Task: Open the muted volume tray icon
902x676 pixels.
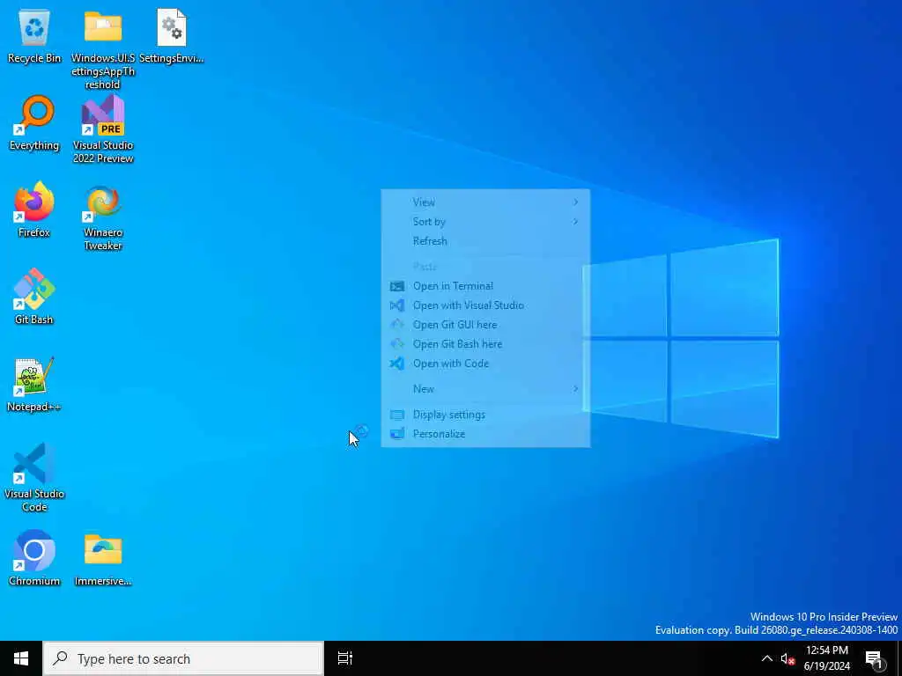Action: point(787,658)
